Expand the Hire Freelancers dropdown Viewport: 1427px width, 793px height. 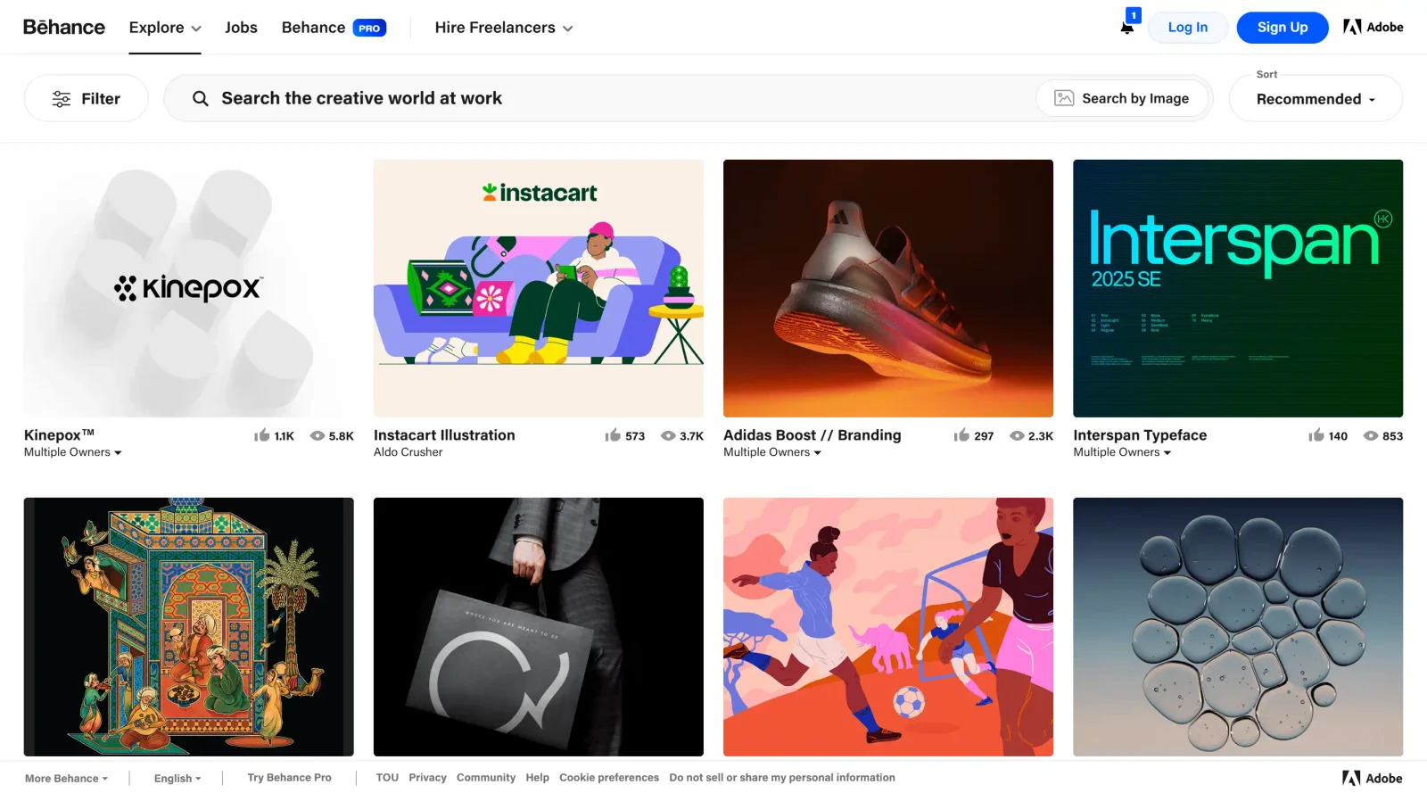click(504, 28)
